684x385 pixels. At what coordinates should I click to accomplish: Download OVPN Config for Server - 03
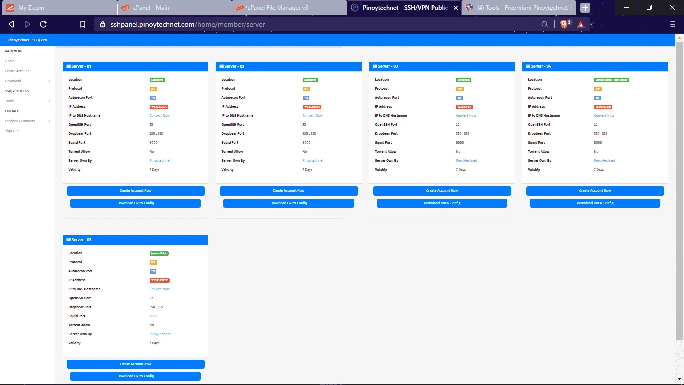(x=442, y=203)
